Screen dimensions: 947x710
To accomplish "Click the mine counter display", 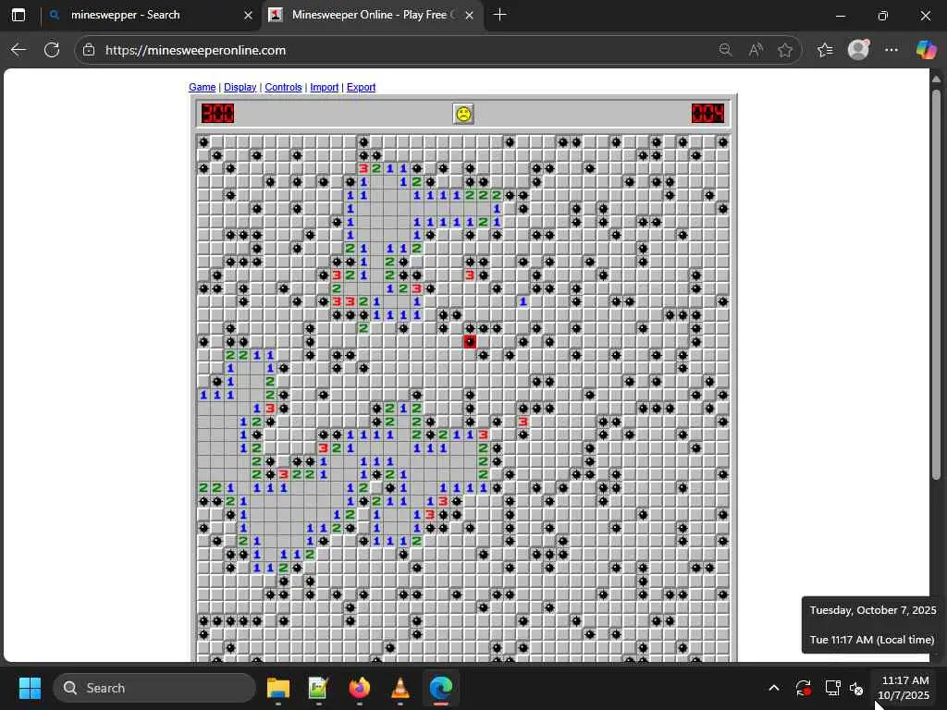I will (217, 114).
